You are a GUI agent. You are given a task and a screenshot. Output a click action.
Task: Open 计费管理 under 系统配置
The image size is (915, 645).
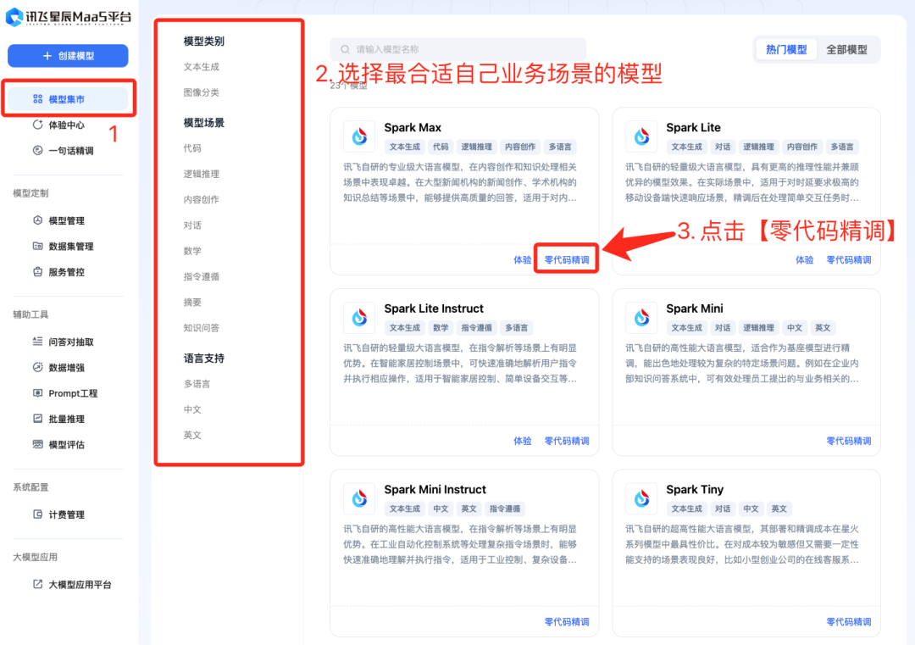pos(68,514)
